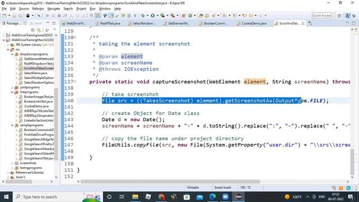359x202 pixels.
Task: Open the Source menu
Action: pyautogui.click(x=24, y=9)
